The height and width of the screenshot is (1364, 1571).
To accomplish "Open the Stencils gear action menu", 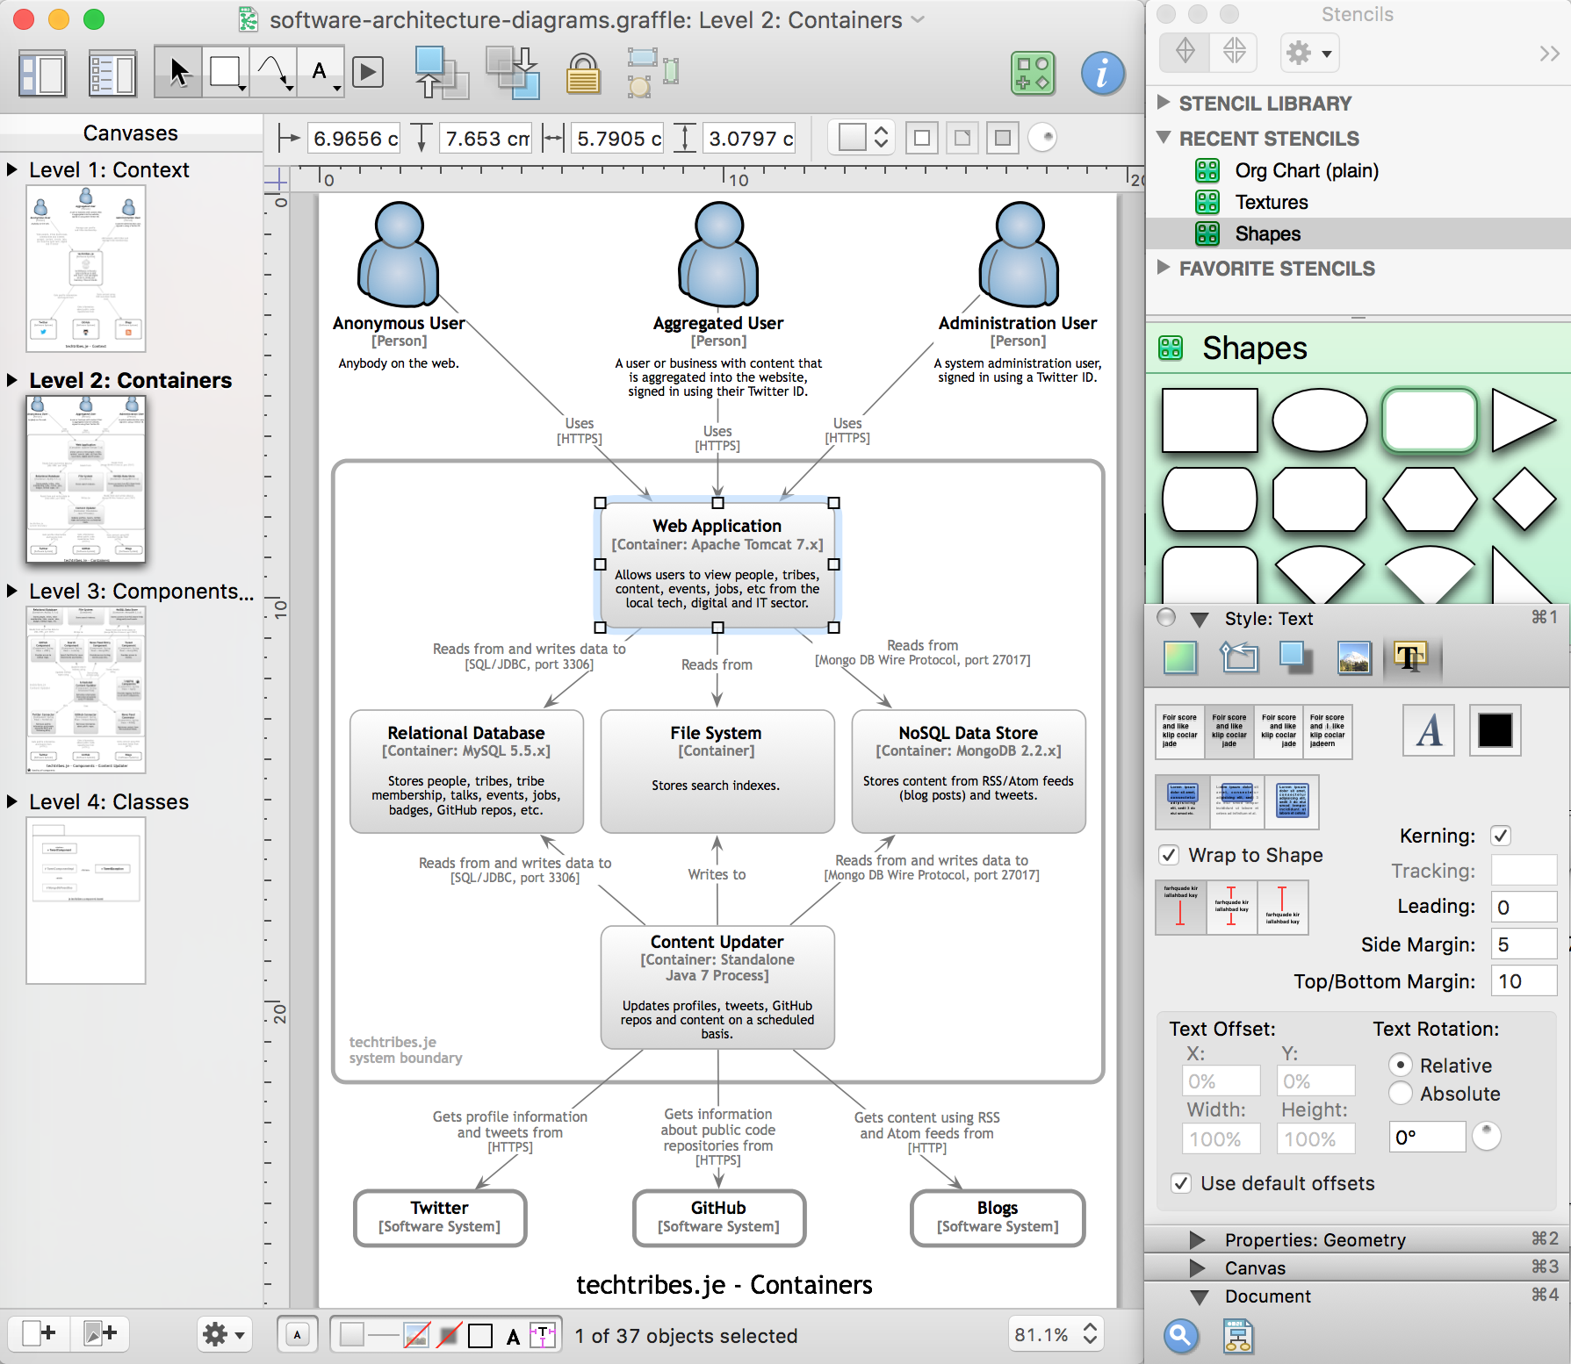I will click(x=1309, y=54).
